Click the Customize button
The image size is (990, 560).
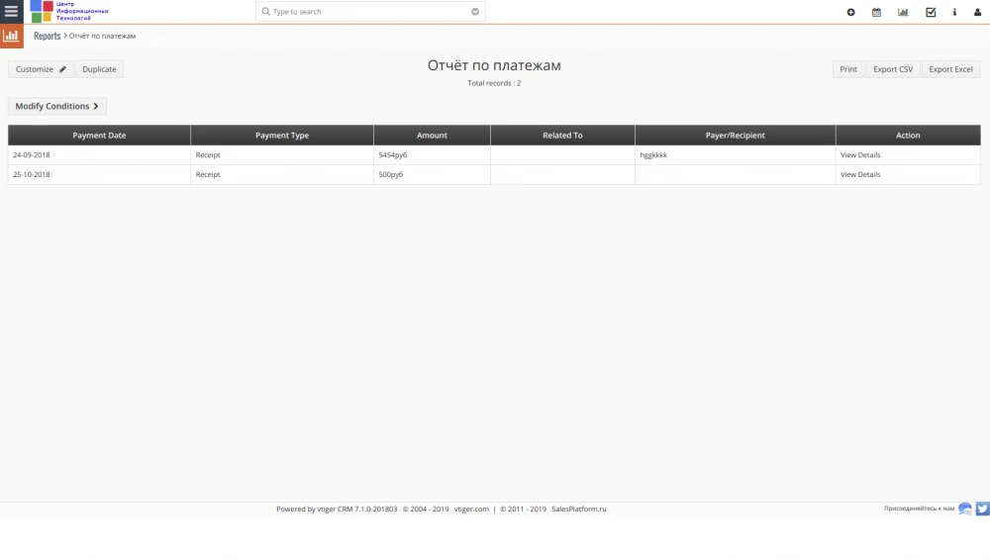(41, 69)
